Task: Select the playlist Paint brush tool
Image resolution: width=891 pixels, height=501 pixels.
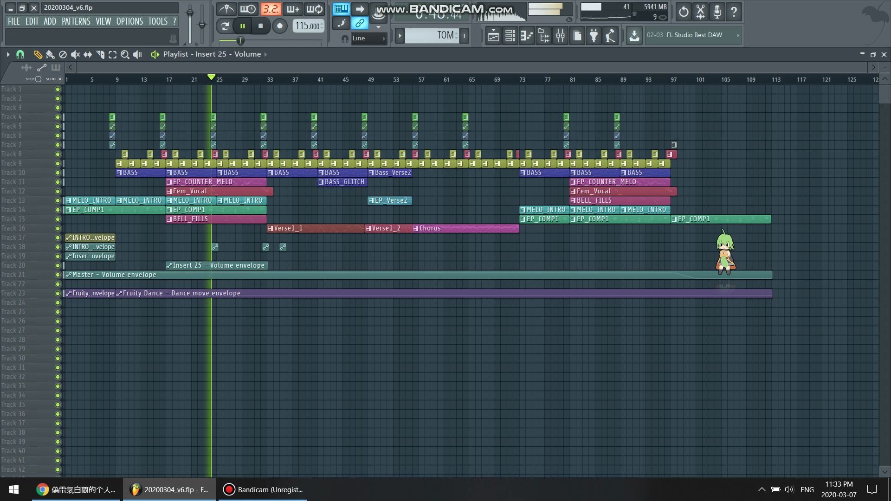Action: click(50, 54)
